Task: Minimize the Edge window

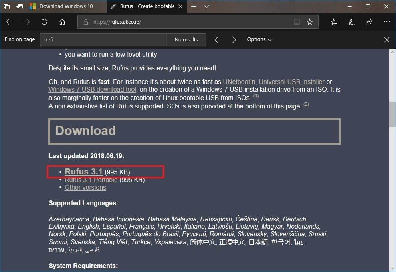Action: point(350,6)
